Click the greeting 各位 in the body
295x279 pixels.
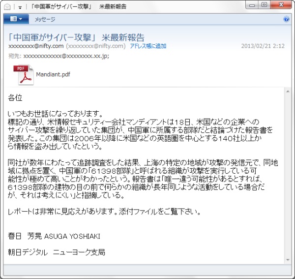(x=15, y=97)
